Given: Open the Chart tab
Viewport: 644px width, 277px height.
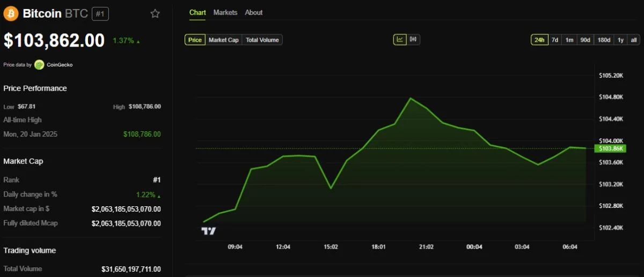Looking at the screenshot, I should point(197,12).
